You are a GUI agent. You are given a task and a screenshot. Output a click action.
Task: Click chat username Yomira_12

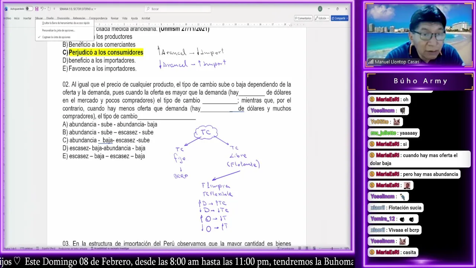[x=383, y=219]
